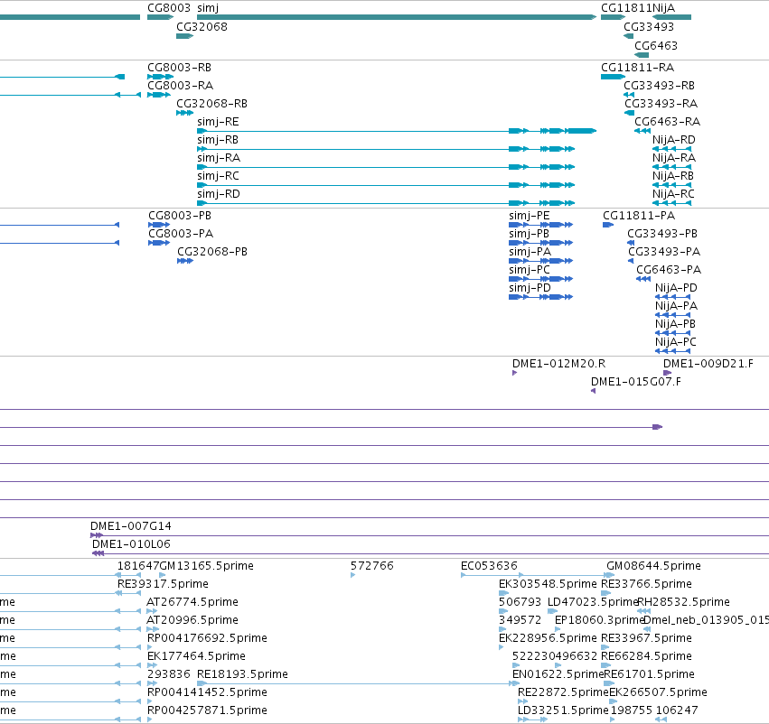Select the simj gene name label
769x724 pixels.
coord(208,8)
